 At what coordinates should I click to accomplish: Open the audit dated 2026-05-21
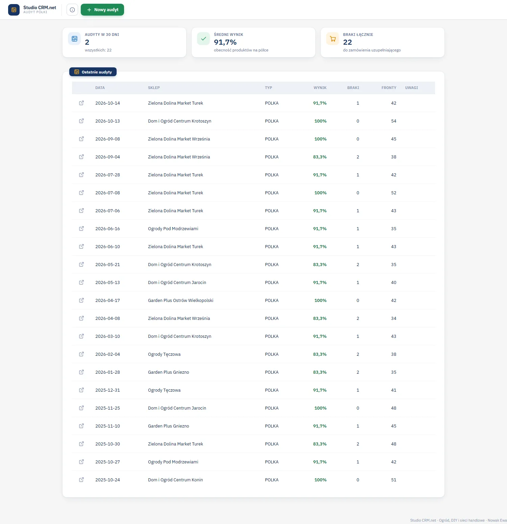point(81,264)
